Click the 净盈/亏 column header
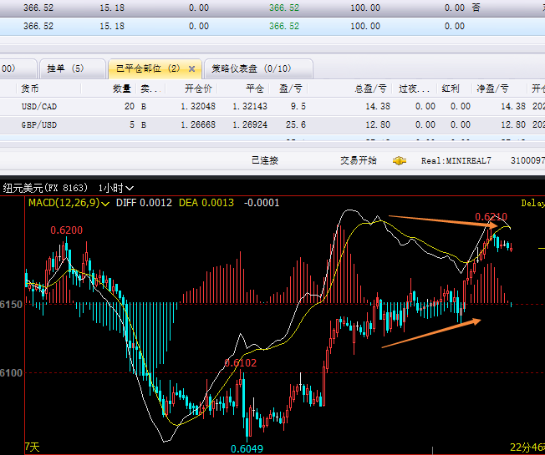 492,88
